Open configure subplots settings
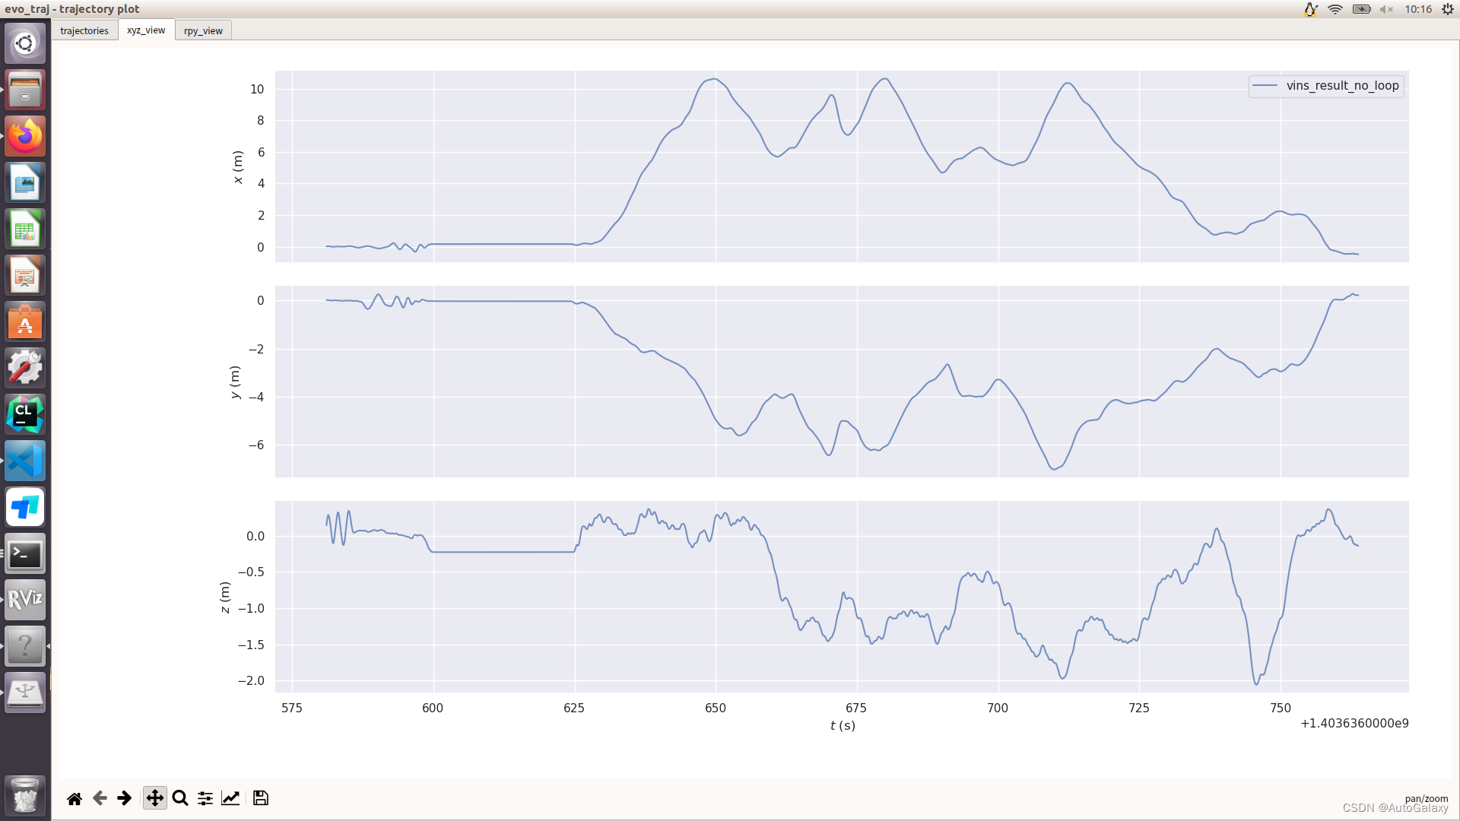 tap(205, 798)
